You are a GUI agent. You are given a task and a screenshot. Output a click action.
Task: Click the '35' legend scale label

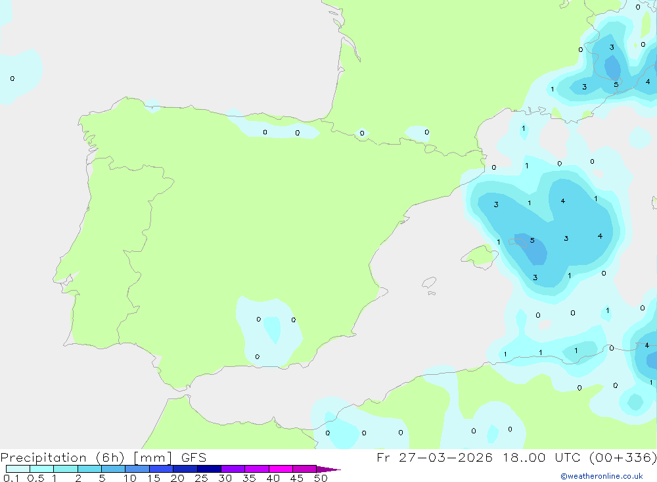249,478
